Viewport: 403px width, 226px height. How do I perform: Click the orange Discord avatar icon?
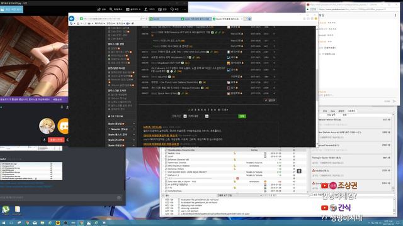point(63,126)
